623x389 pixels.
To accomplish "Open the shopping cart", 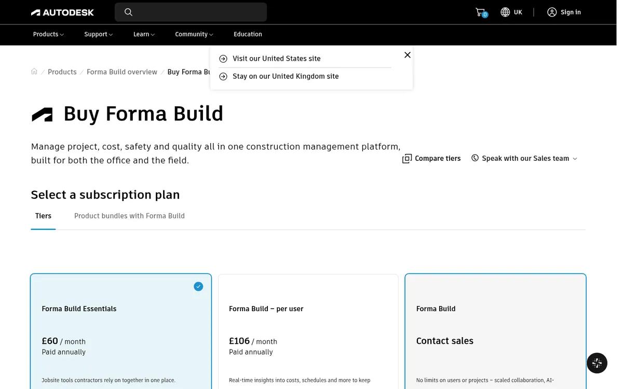I will click(x=481, y=12).
